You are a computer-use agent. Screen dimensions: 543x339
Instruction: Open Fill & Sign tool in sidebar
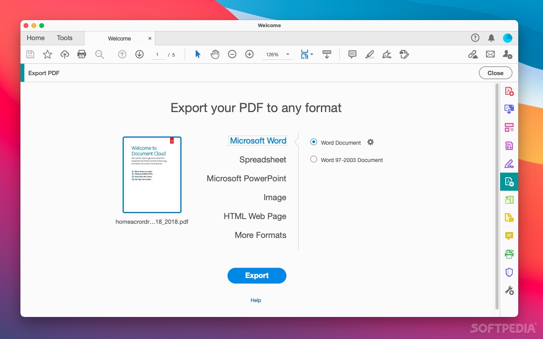[x=509, y=164]
